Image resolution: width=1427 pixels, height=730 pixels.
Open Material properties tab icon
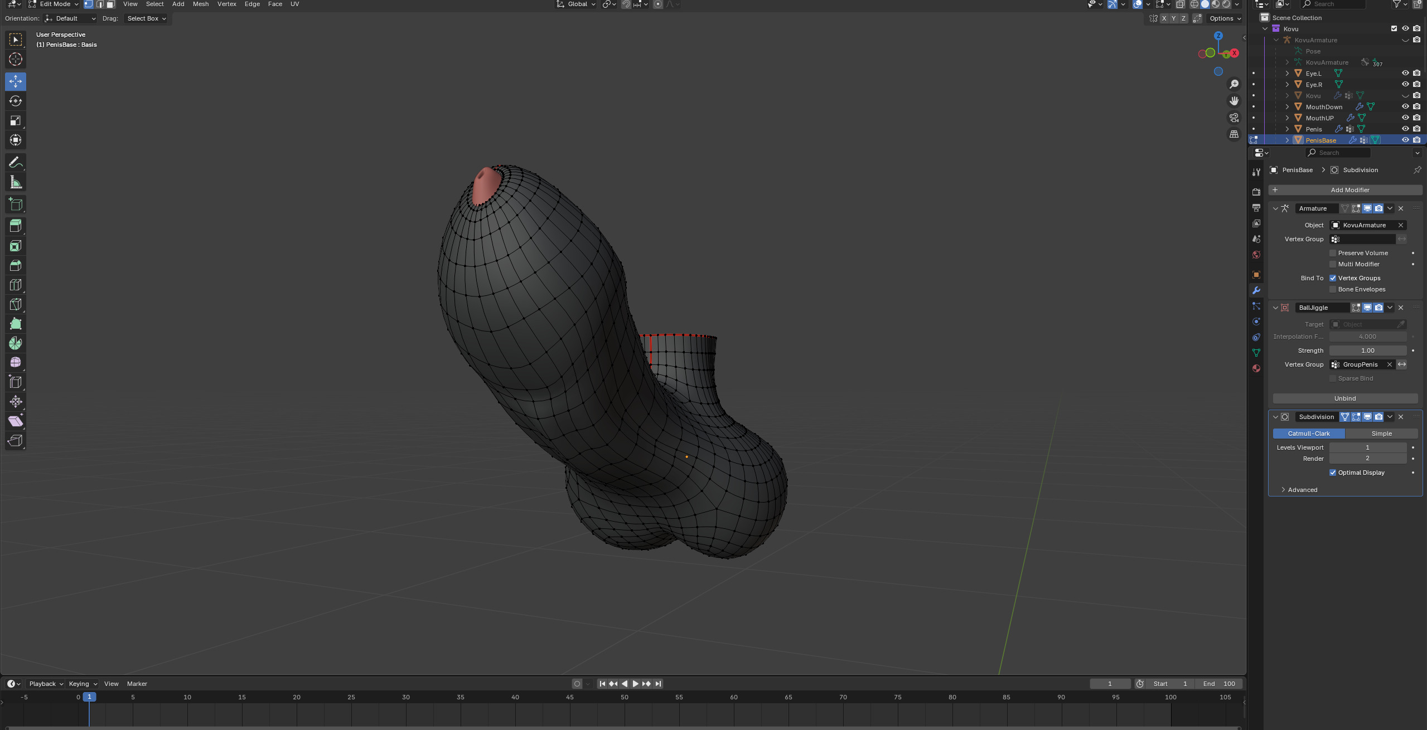[x=1256, y=368]
